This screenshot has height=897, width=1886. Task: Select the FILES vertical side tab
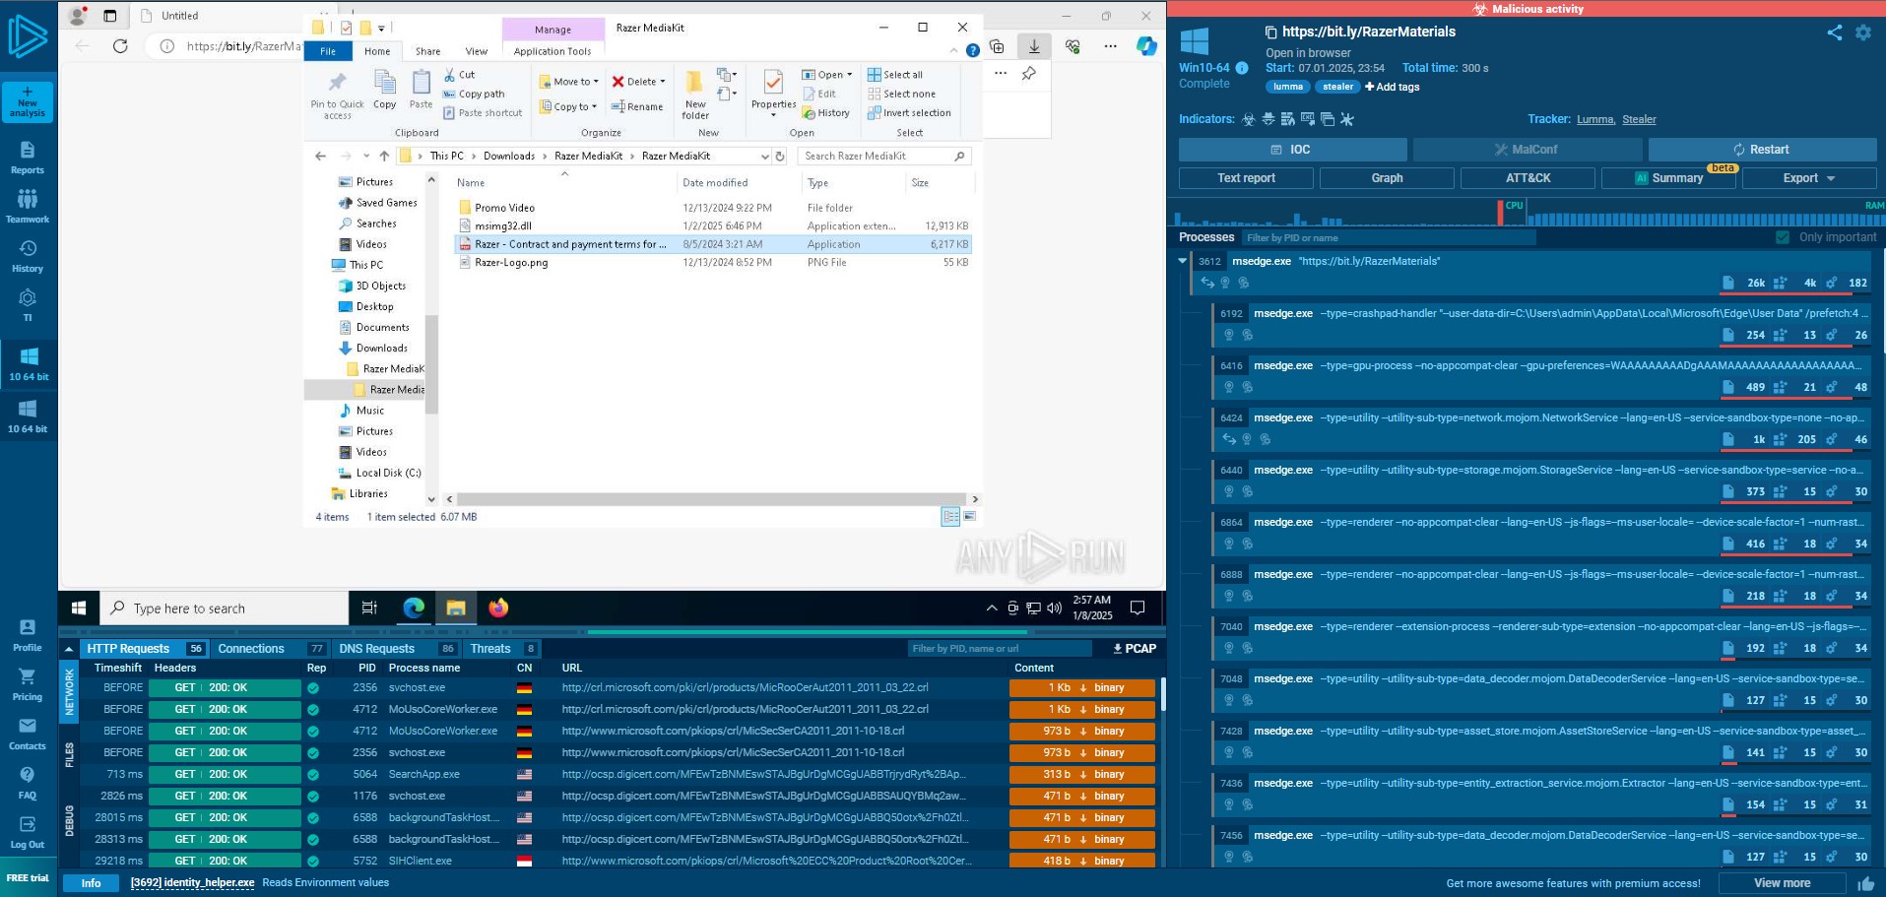[69, 755]
